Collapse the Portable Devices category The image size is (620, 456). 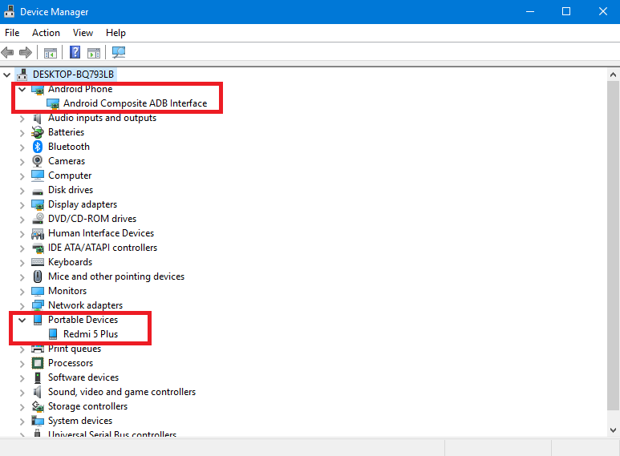click(x=22, y=320)
